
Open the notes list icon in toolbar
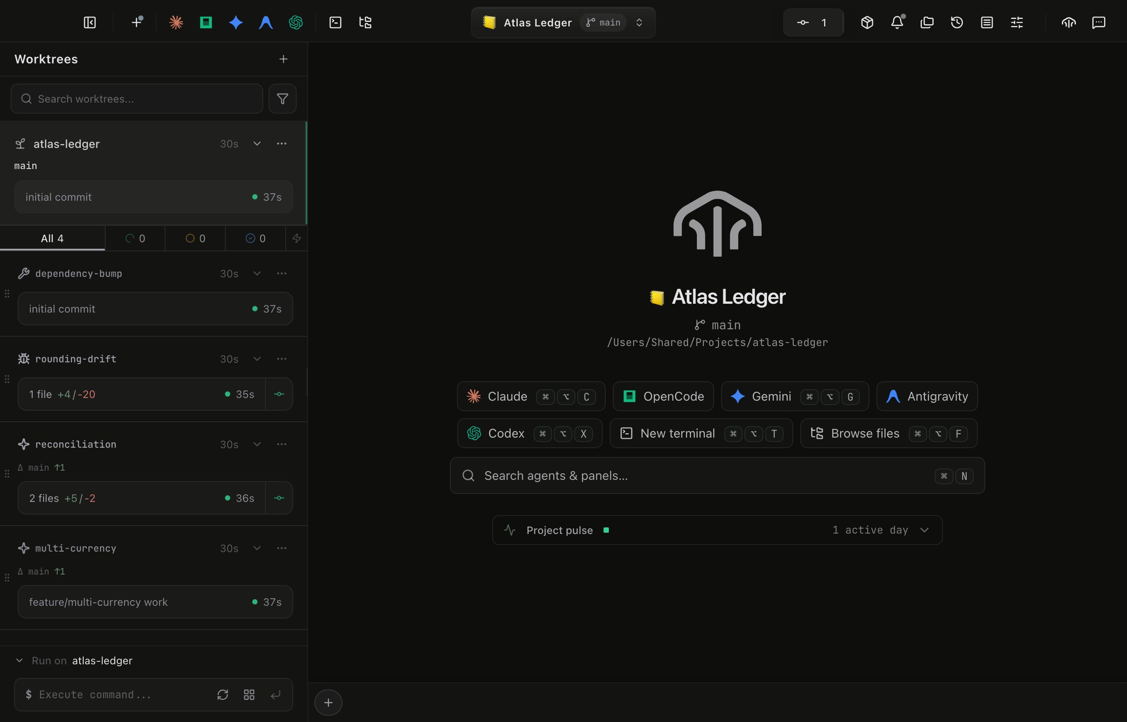point(987,22)
